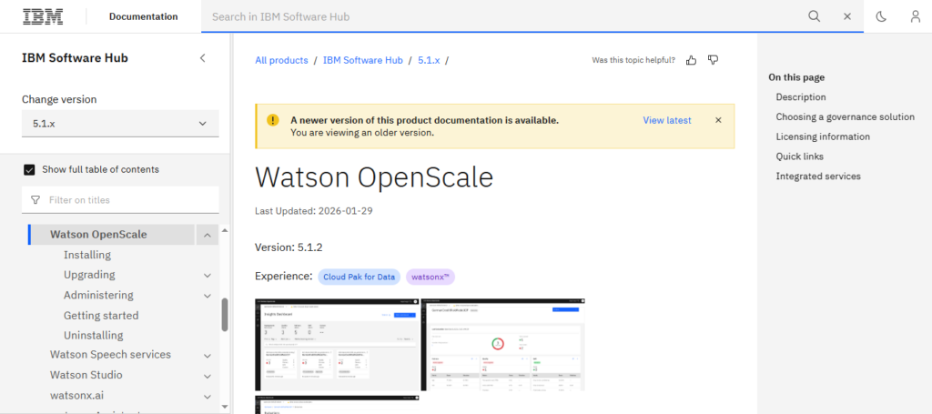Open the Administering topic
This screenshot has width=932, height=414.
click(98, 295)
